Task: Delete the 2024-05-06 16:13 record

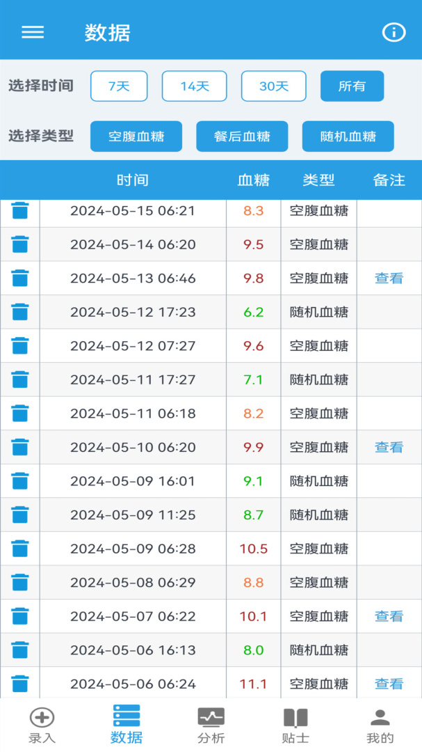Action: coord(20,649)
